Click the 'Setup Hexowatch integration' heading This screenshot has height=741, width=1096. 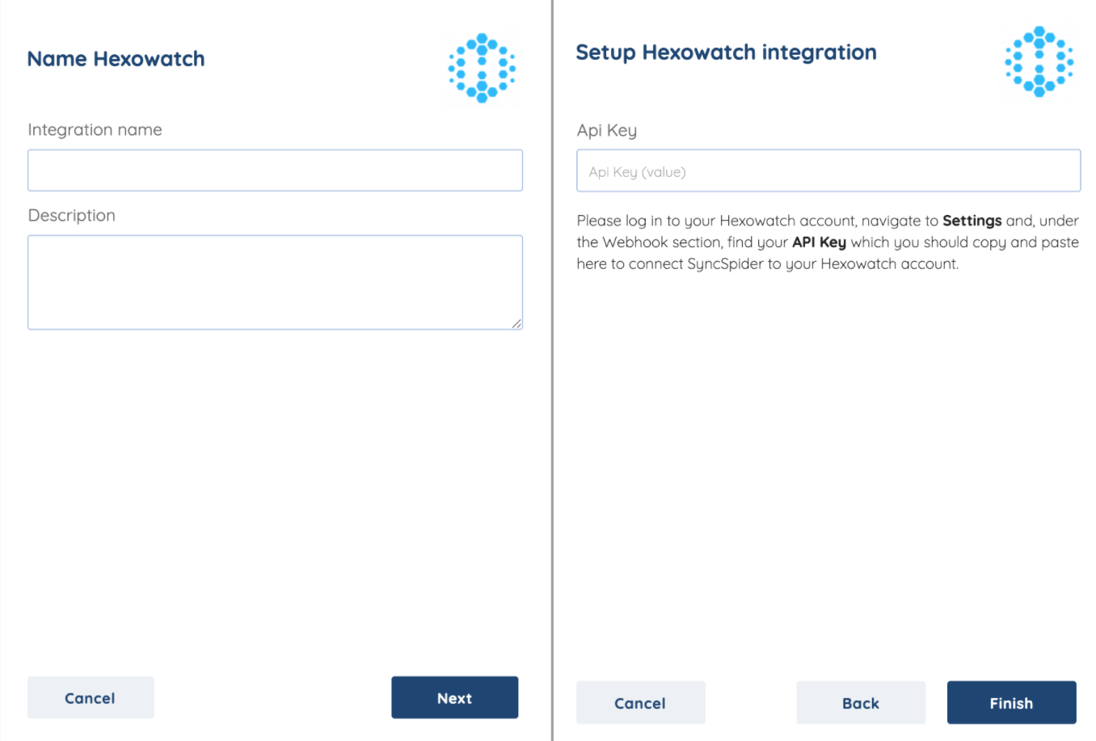[726, 53]
